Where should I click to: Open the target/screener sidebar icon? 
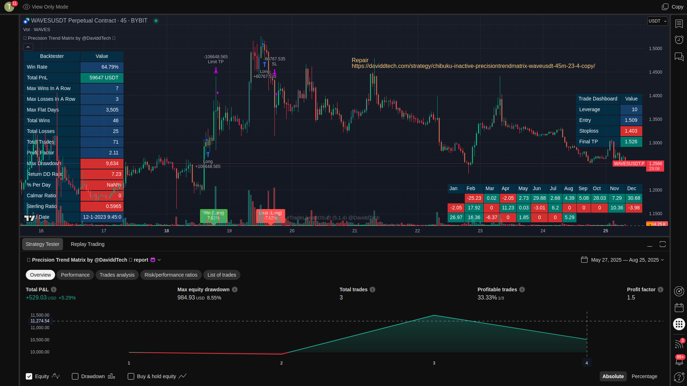click(x=679, y=291)
